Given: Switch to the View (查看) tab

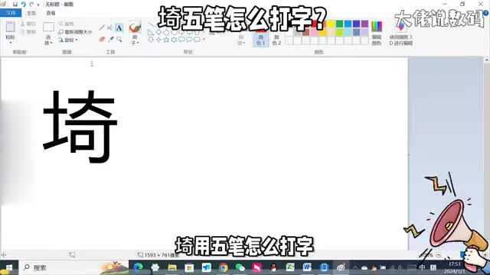Looking at the screenshot, I should pos(51,13).
